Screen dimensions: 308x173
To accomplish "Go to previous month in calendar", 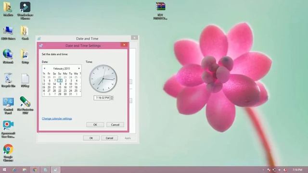I will click(x=44, y=68).
